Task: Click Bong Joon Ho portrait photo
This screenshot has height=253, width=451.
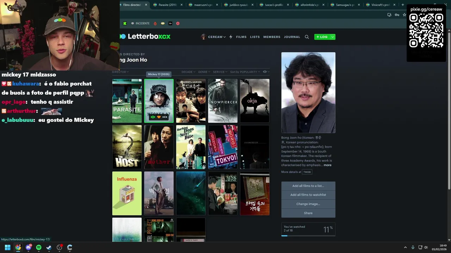Action: (x=308, y=93)
